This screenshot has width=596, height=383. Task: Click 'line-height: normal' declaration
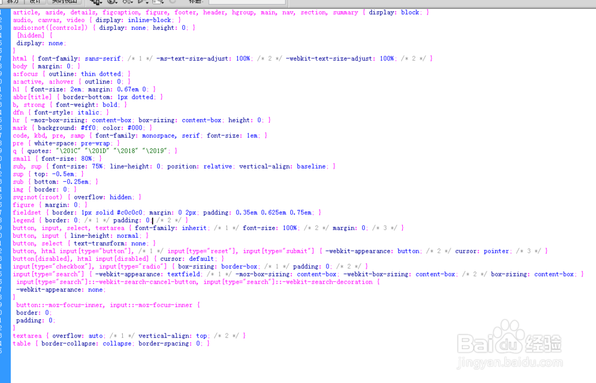(104, 235)
